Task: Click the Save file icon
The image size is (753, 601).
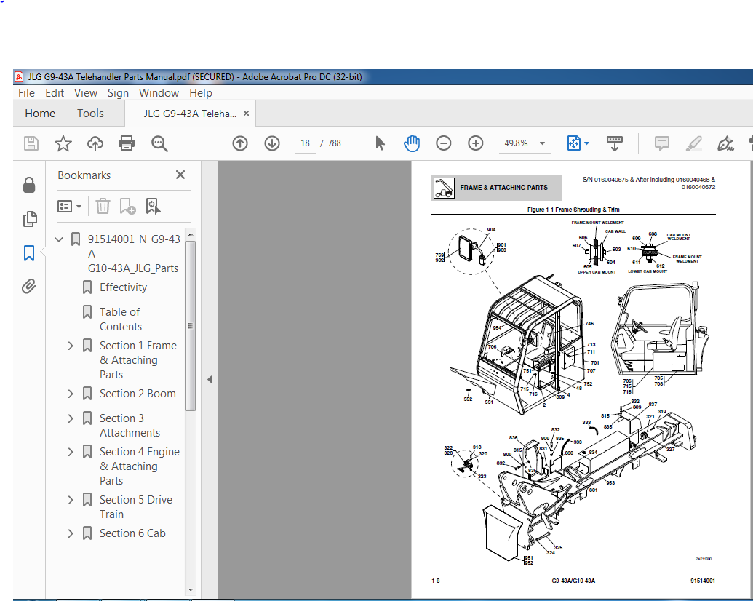Action: [31, 143]
